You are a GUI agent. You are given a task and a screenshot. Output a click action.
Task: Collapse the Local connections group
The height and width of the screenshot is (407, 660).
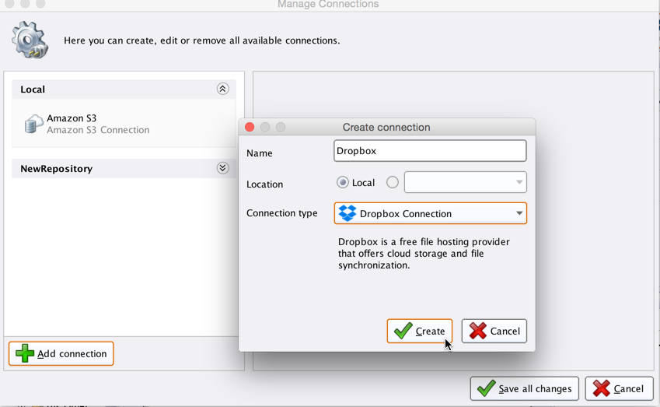[x=222, y=89]
